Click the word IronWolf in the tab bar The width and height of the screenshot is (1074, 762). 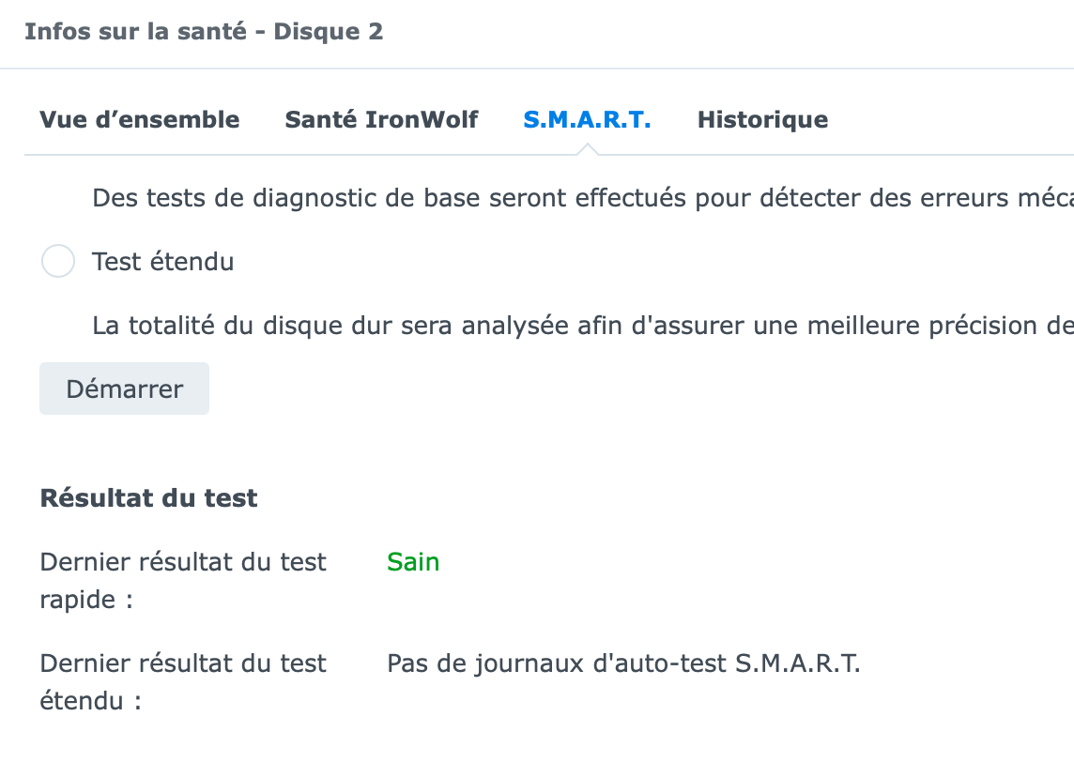422,120
